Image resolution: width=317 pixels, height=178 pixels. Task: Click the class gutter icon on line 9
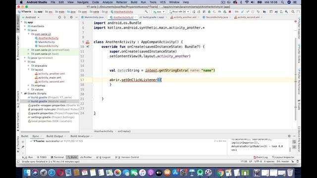point(87,42)
